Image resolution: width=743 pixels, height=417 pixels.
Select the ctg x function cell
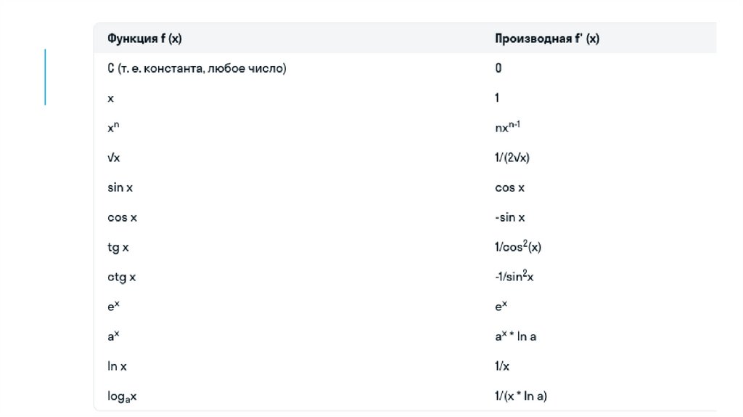pos(121,277)
